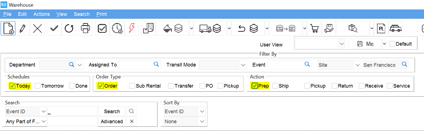
Task: Expand the Site filter dropdown
Action: pos(357,65)
